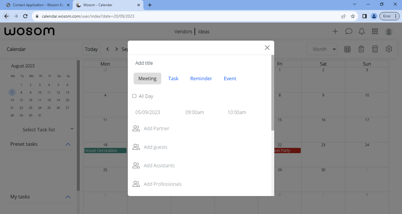Open the calendar view icon in toolbar
This screenshot has width=402, height=214.
[347, 49]
